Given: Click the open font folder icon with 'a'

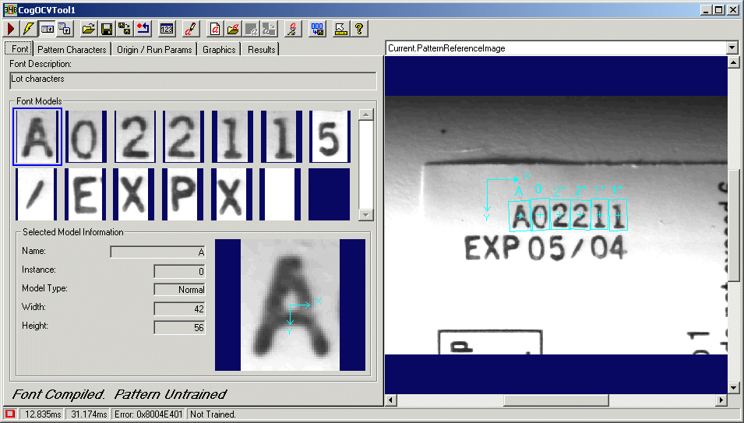Looking at the screenshot, I should [x=233, y=29].
